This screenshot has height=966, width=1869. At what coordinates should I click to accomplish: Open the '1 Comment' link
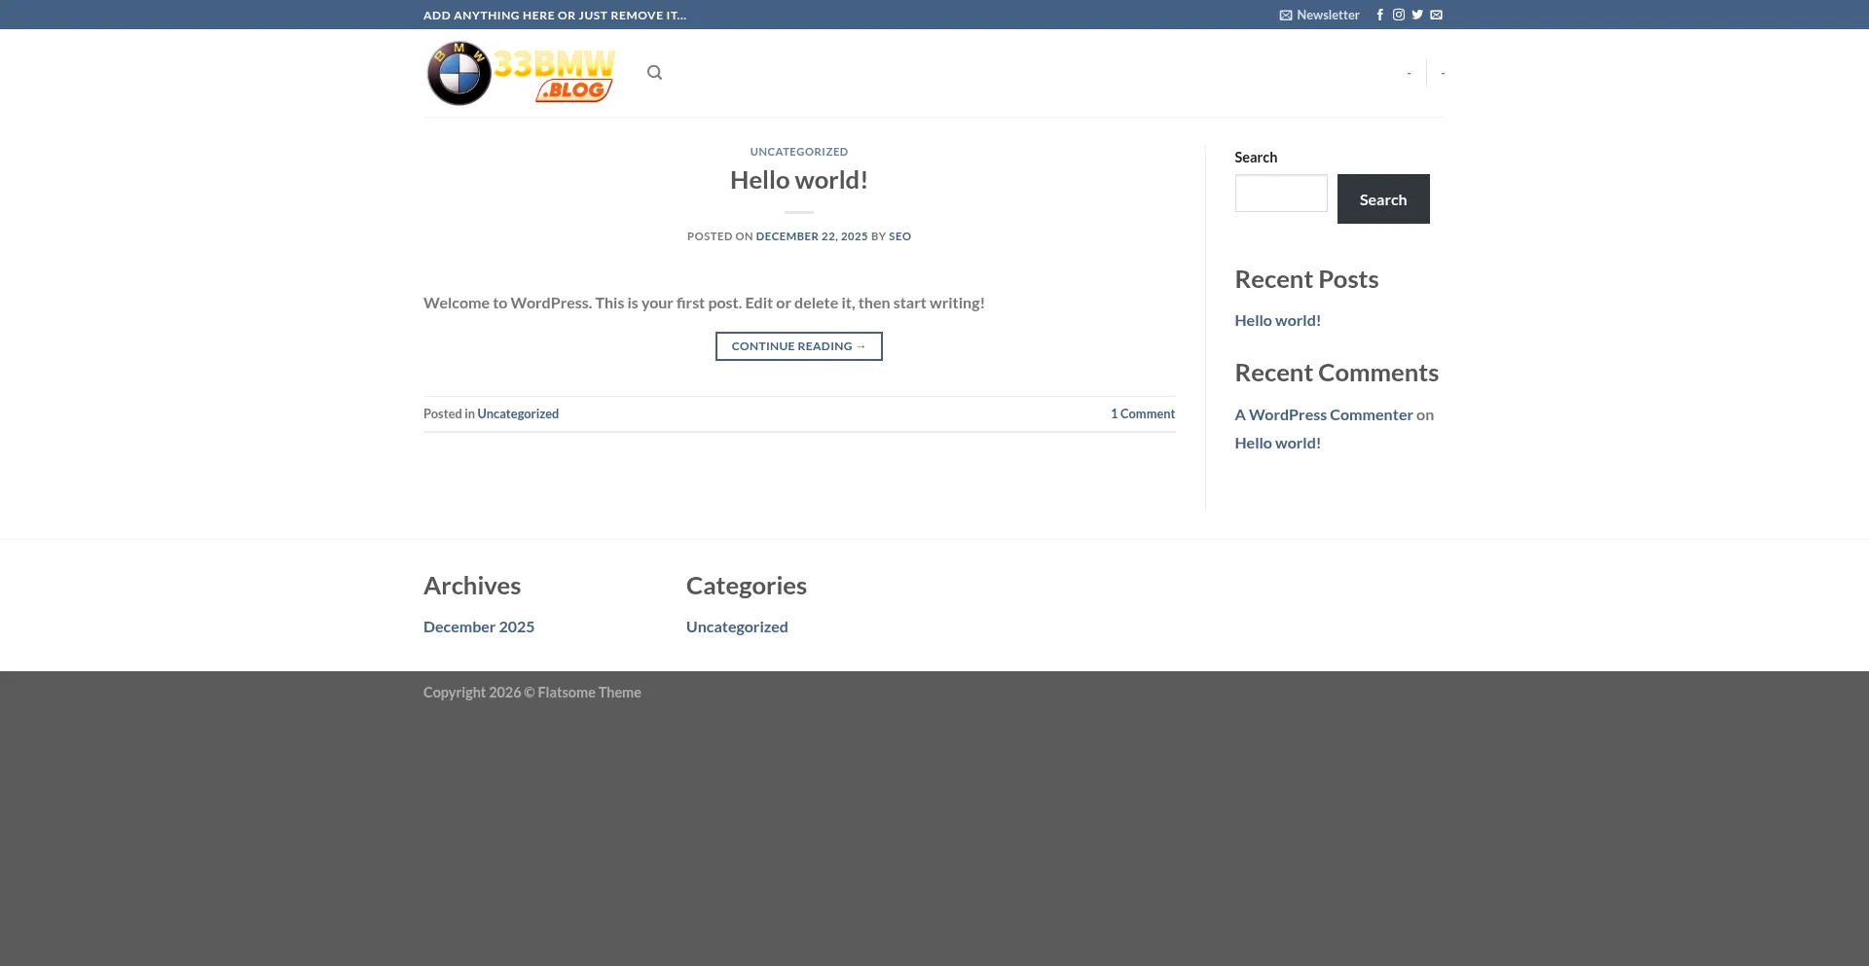(1142, 413)
